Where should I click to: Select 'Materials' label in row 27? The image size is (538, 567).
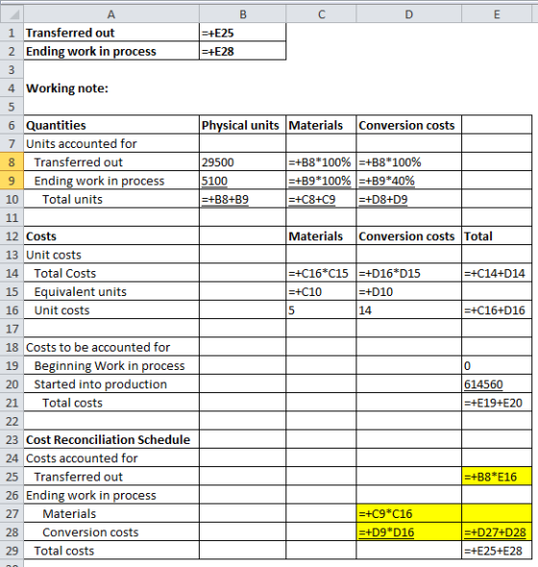[x=69, y=514]
